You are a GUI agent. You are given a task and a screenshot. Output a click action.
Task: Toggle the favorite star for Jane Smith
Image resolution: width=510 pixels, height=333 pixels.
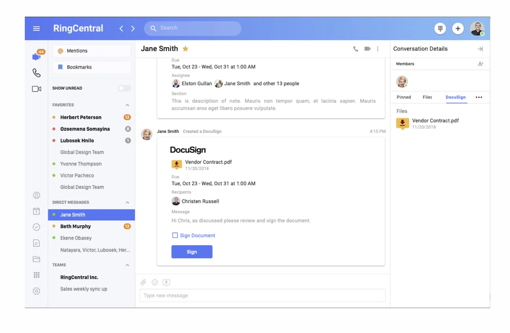186,49
